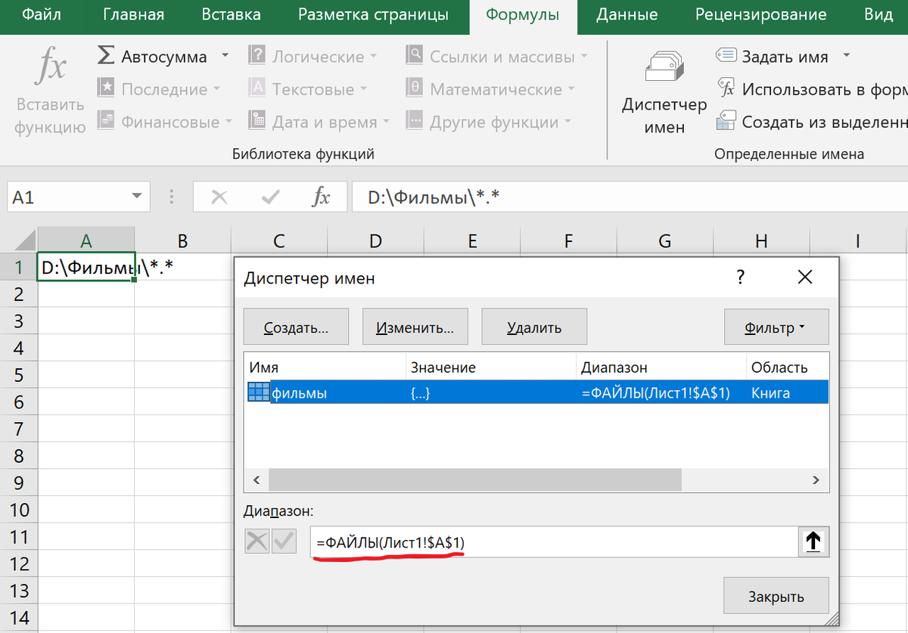Switch to the Данные tab
908x633 pixels.
(x=627, y=14)
